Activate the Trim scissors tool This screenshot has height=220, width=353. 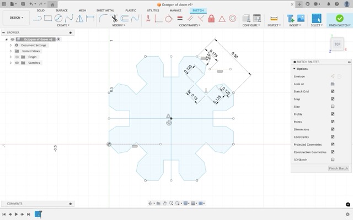[114, 18]
